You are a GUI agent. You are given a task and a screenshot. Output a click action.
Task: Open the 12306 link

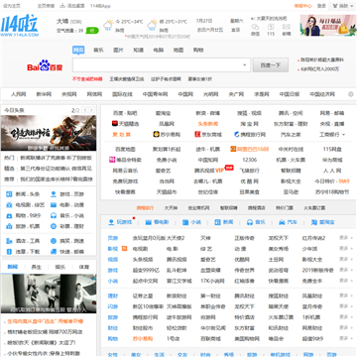pos(249,160)
